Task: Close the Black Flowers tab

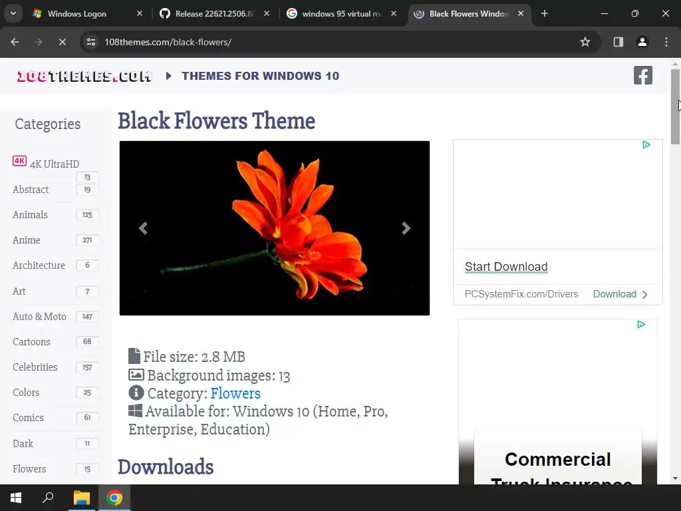Action: [520, 13]
